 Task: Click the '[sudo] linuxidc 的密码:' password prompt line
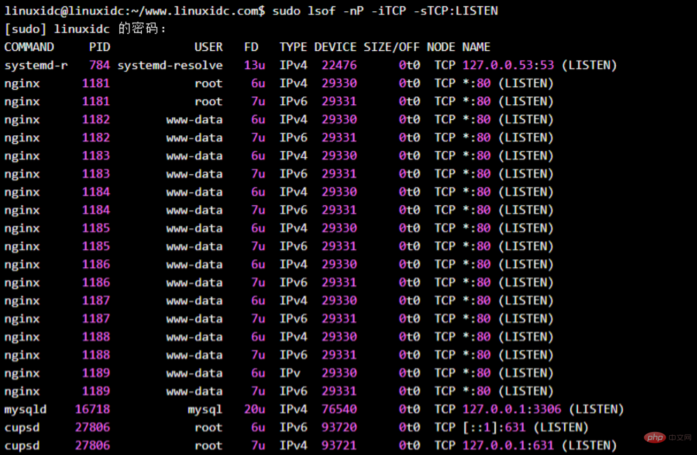pos(86,29)
